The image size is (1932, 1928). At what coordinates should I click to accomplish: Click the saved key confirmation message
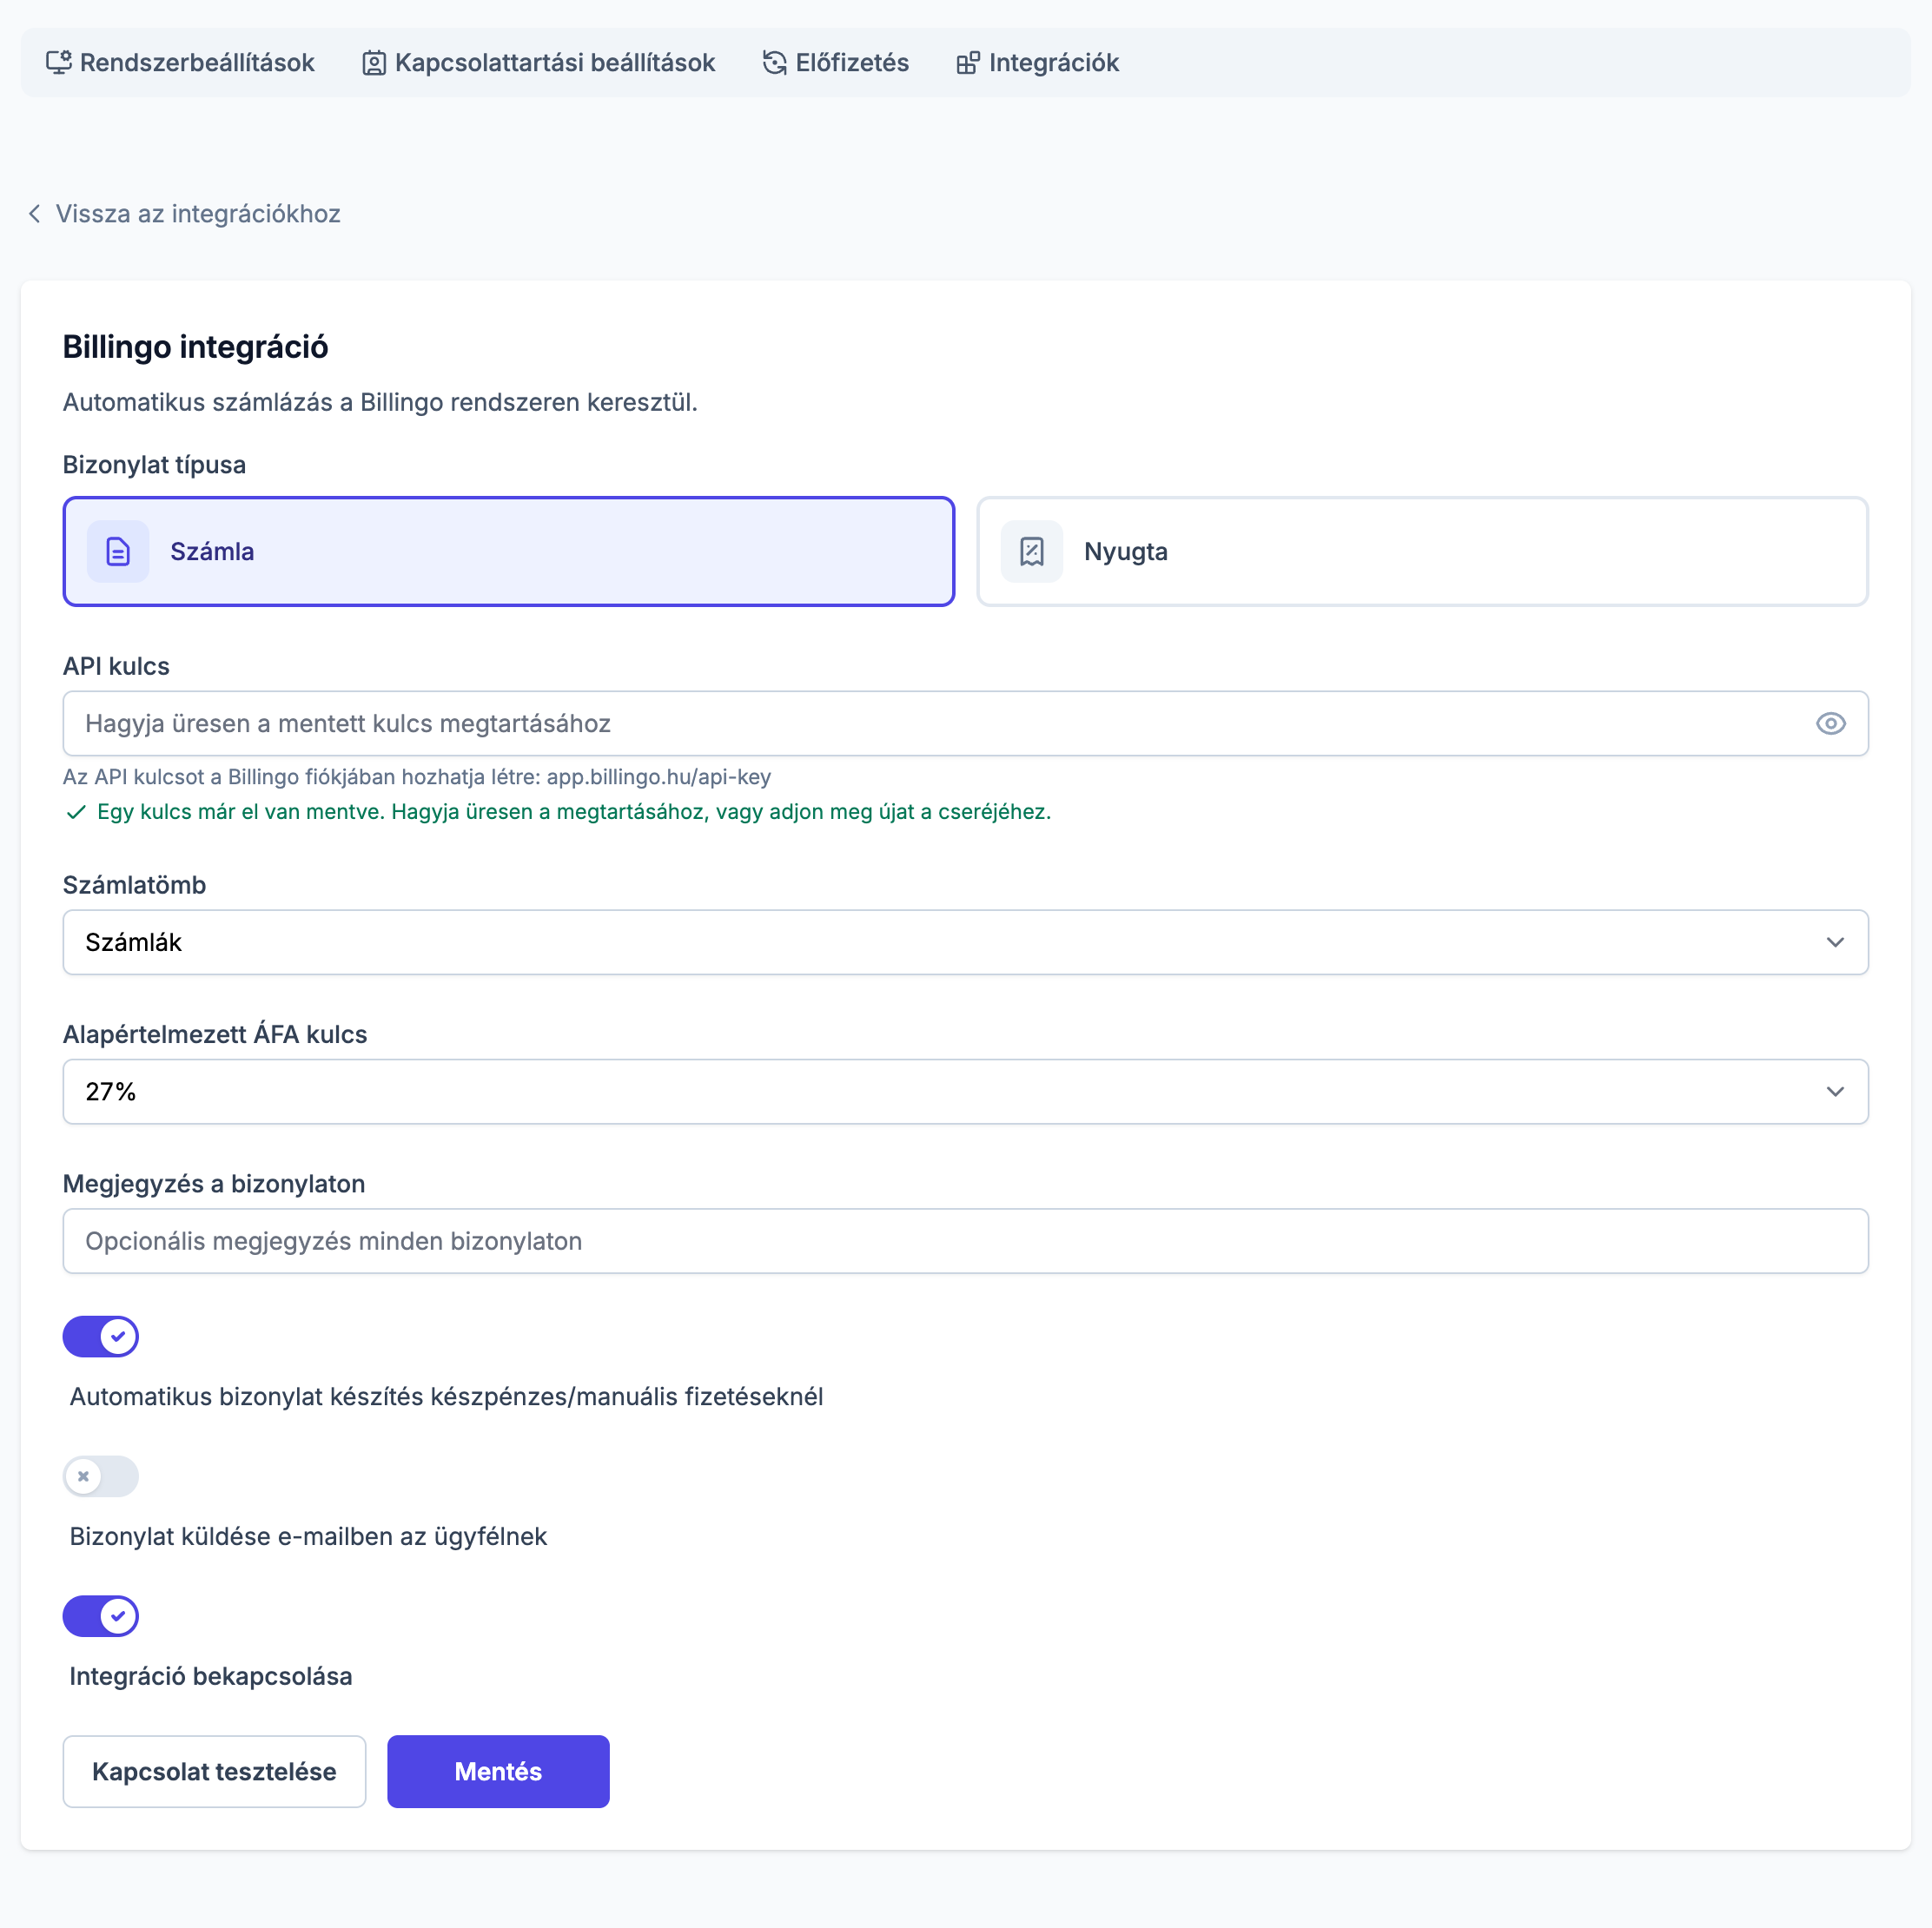[x=574, y=813]
